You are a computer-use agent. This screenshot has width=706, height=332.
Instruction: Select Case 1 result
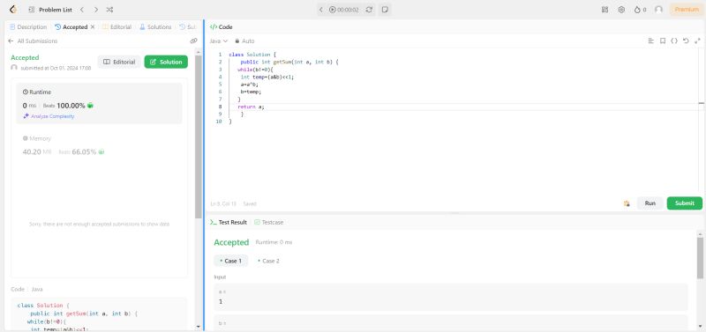click(x=231, y=261)
